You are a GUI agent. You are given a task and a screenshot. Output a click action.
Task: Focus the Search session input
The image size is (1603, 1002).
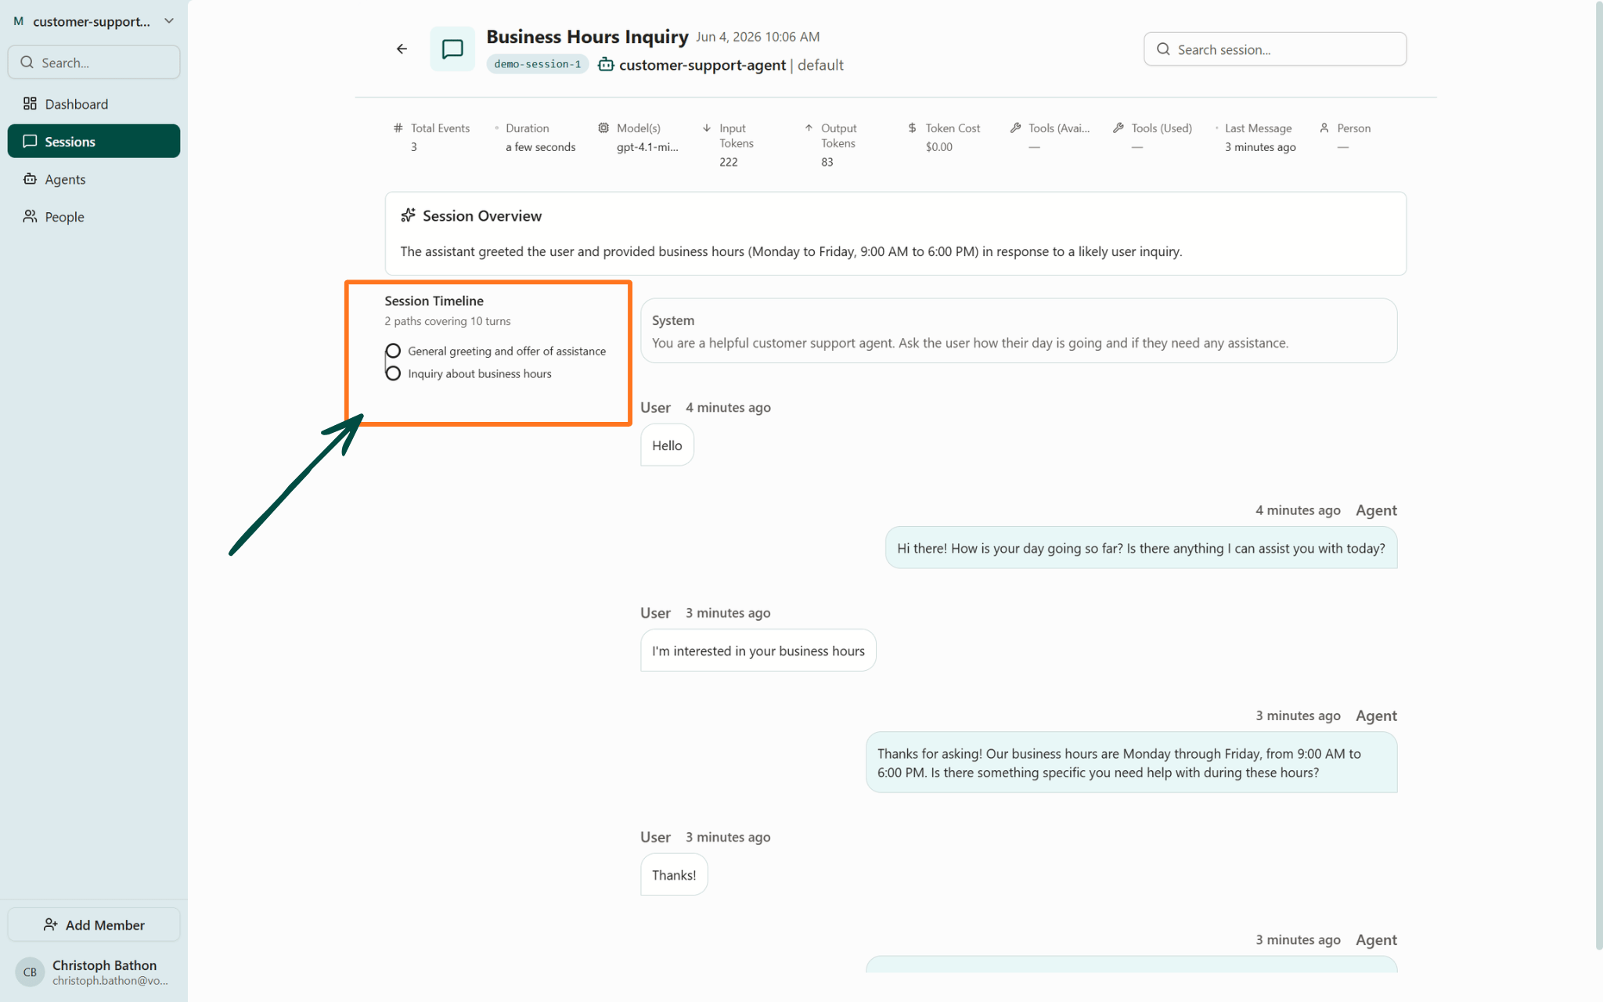[x=1275, y=49]
